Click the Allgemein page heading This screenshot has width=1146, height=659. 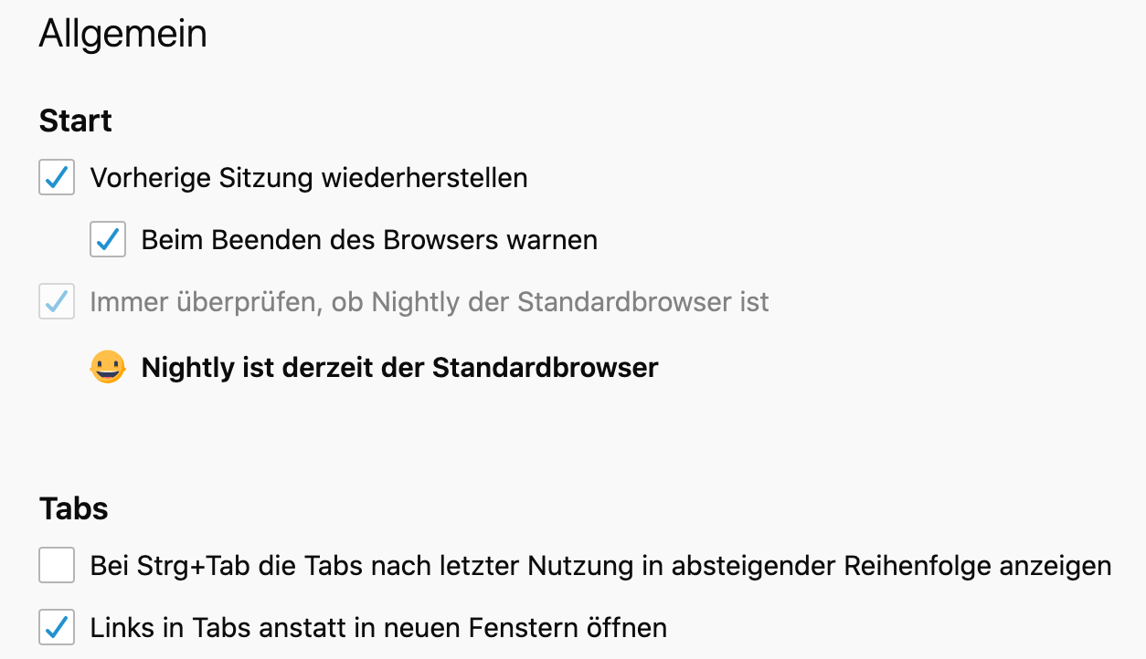tap(123, 35)
